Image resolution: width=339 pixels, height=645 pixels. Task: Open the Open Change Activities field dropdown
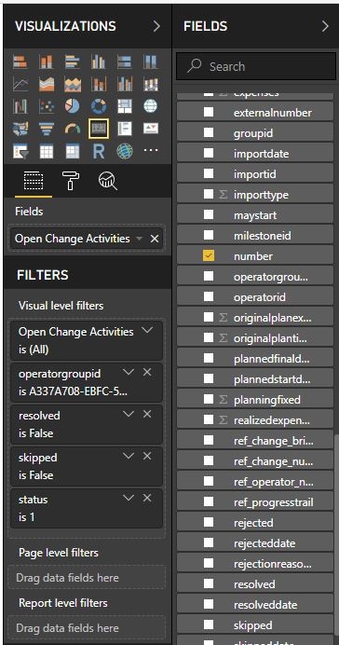(x=140, y=239)
